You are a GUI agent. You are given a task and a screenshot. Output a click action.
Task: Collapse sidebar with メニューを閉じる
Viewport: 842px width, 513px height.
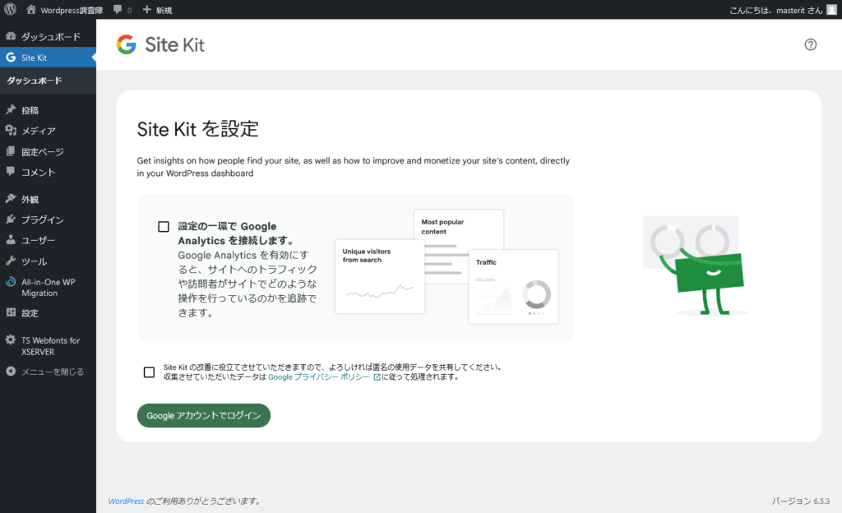[52, 372]
